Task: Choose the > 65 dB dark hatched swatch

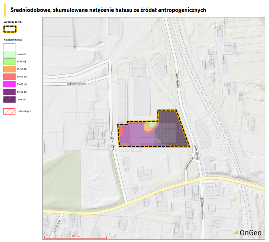Action: tap(10, 99)
